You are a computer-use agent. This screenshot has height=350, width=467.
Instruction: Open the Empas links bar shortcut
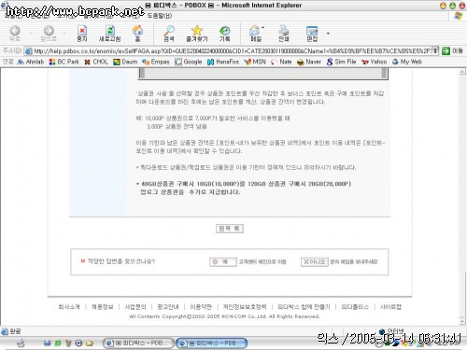coord(156,62)
